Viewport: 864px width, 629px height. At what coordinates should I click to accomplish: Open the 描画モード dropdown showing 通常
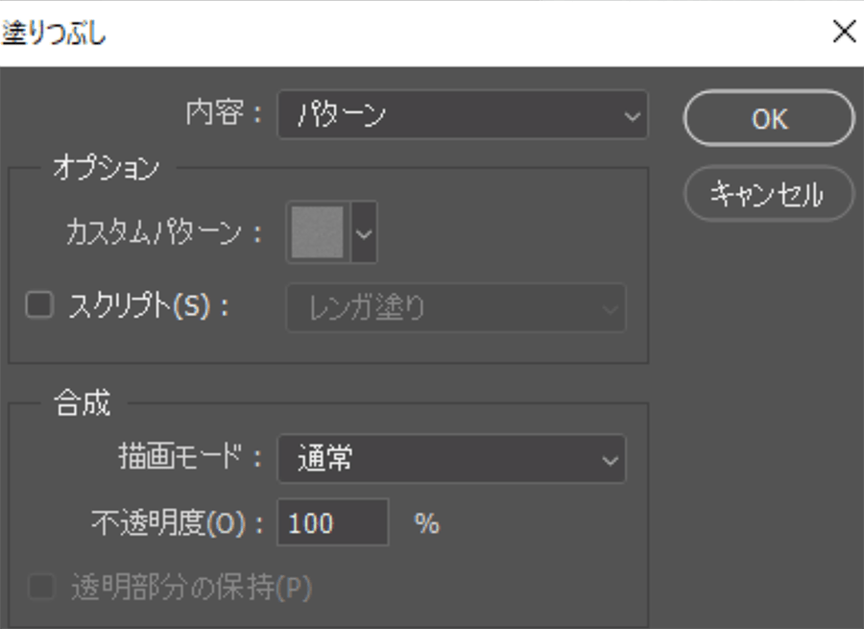click(451, 459)
